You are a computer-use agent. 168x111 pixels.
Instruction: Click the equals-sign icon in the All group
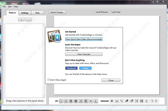pos(91,101)
